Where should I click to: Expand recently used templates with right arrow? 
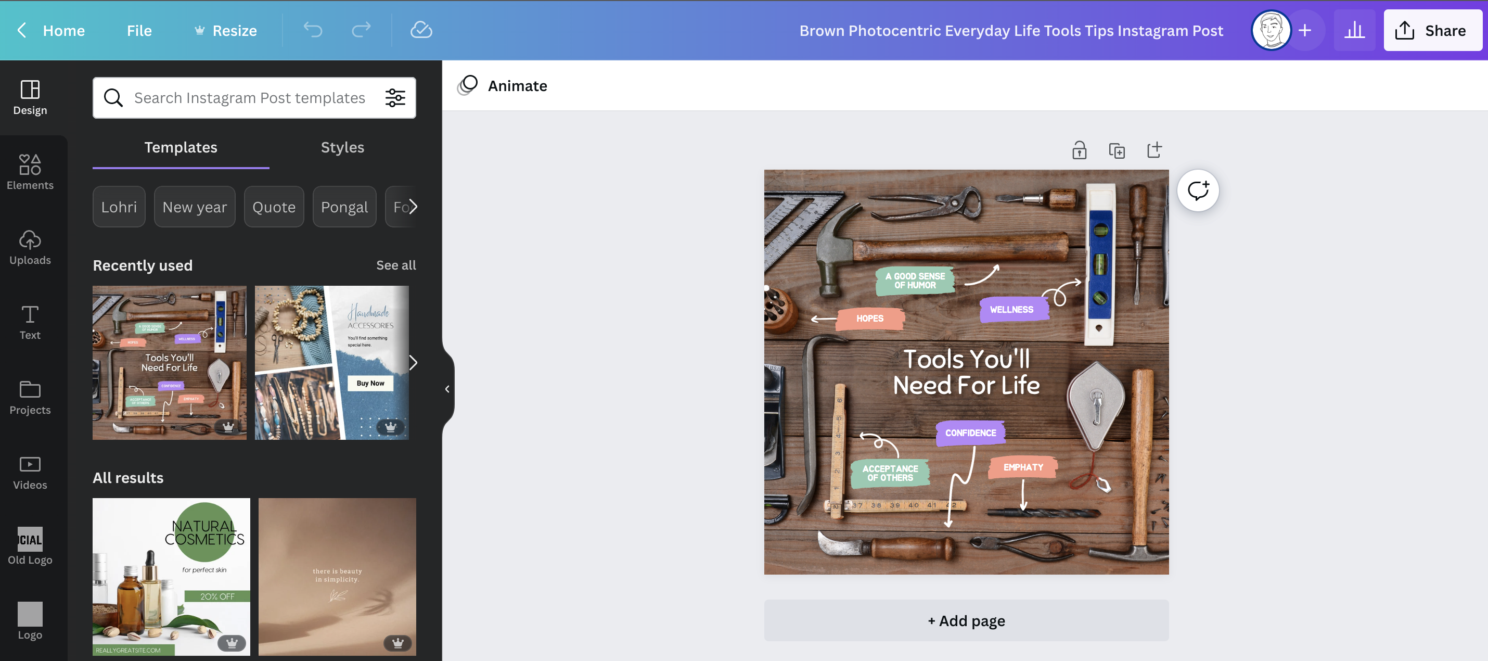413,362
